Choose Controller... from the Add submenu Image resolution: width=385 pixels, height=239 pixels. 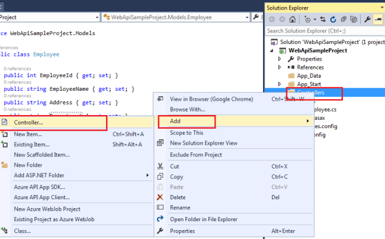28,122
